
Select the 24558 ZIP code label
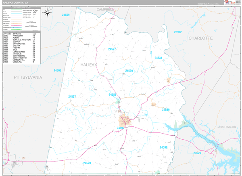(x=113, y=94)
